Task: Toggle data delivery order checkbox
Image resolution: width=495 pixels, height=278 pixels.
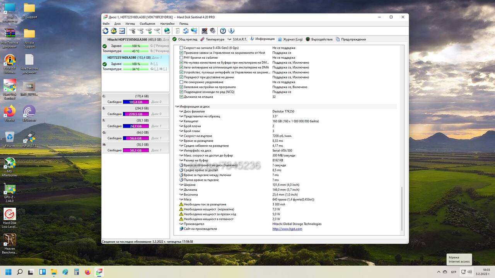Action: tap(181, 77)
